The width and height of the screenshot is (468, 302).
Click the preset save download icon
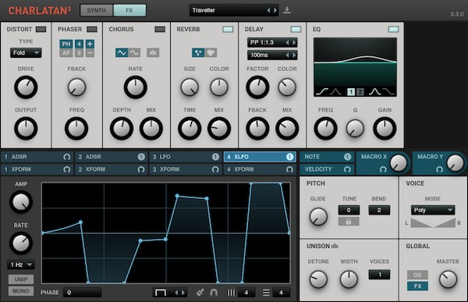287,10
